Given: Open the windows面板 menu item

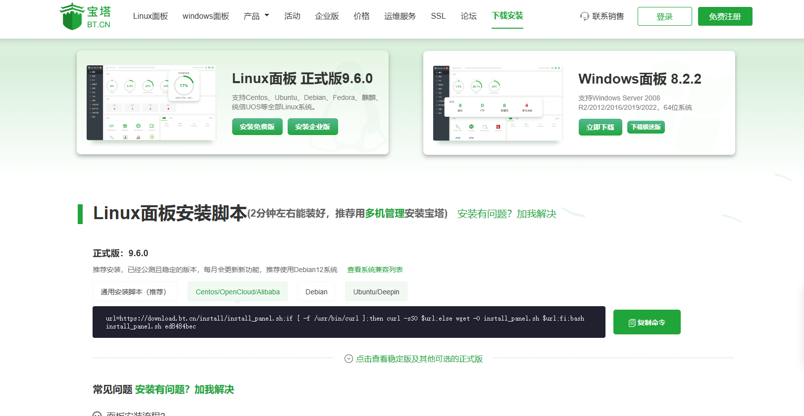Looking at the screenshot, I should pyautogui.click(x=206, y=16).
